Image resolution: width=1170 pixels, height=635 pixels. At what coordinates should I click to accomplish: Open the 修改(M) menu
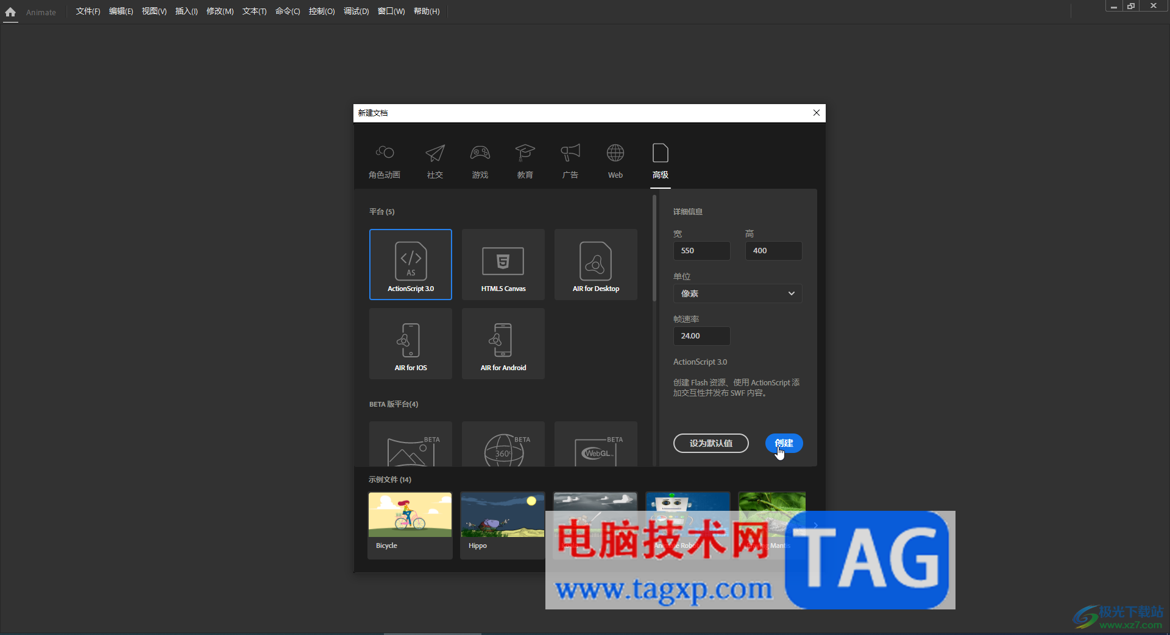pyautogui.click(x=220, y=12)
